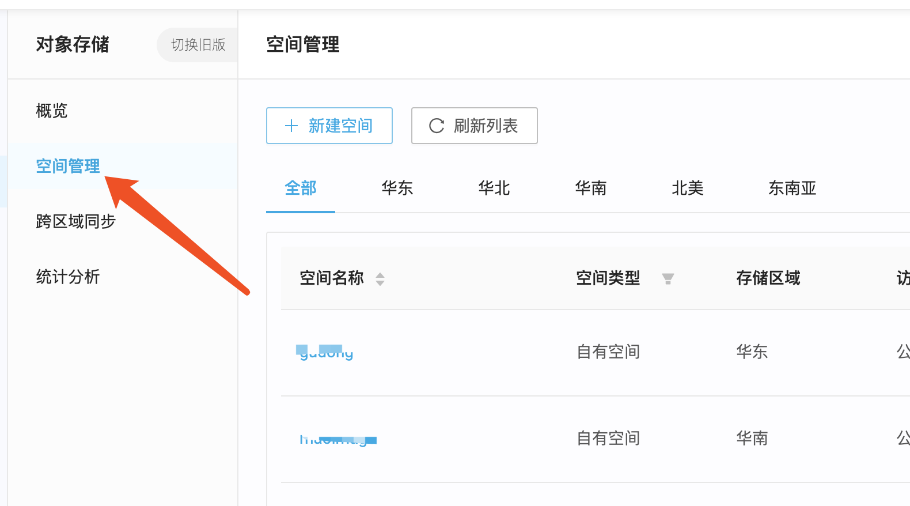Click the refresh icon beside 刷新列表
Screen dimensions: 910x506
click(437, 126)
